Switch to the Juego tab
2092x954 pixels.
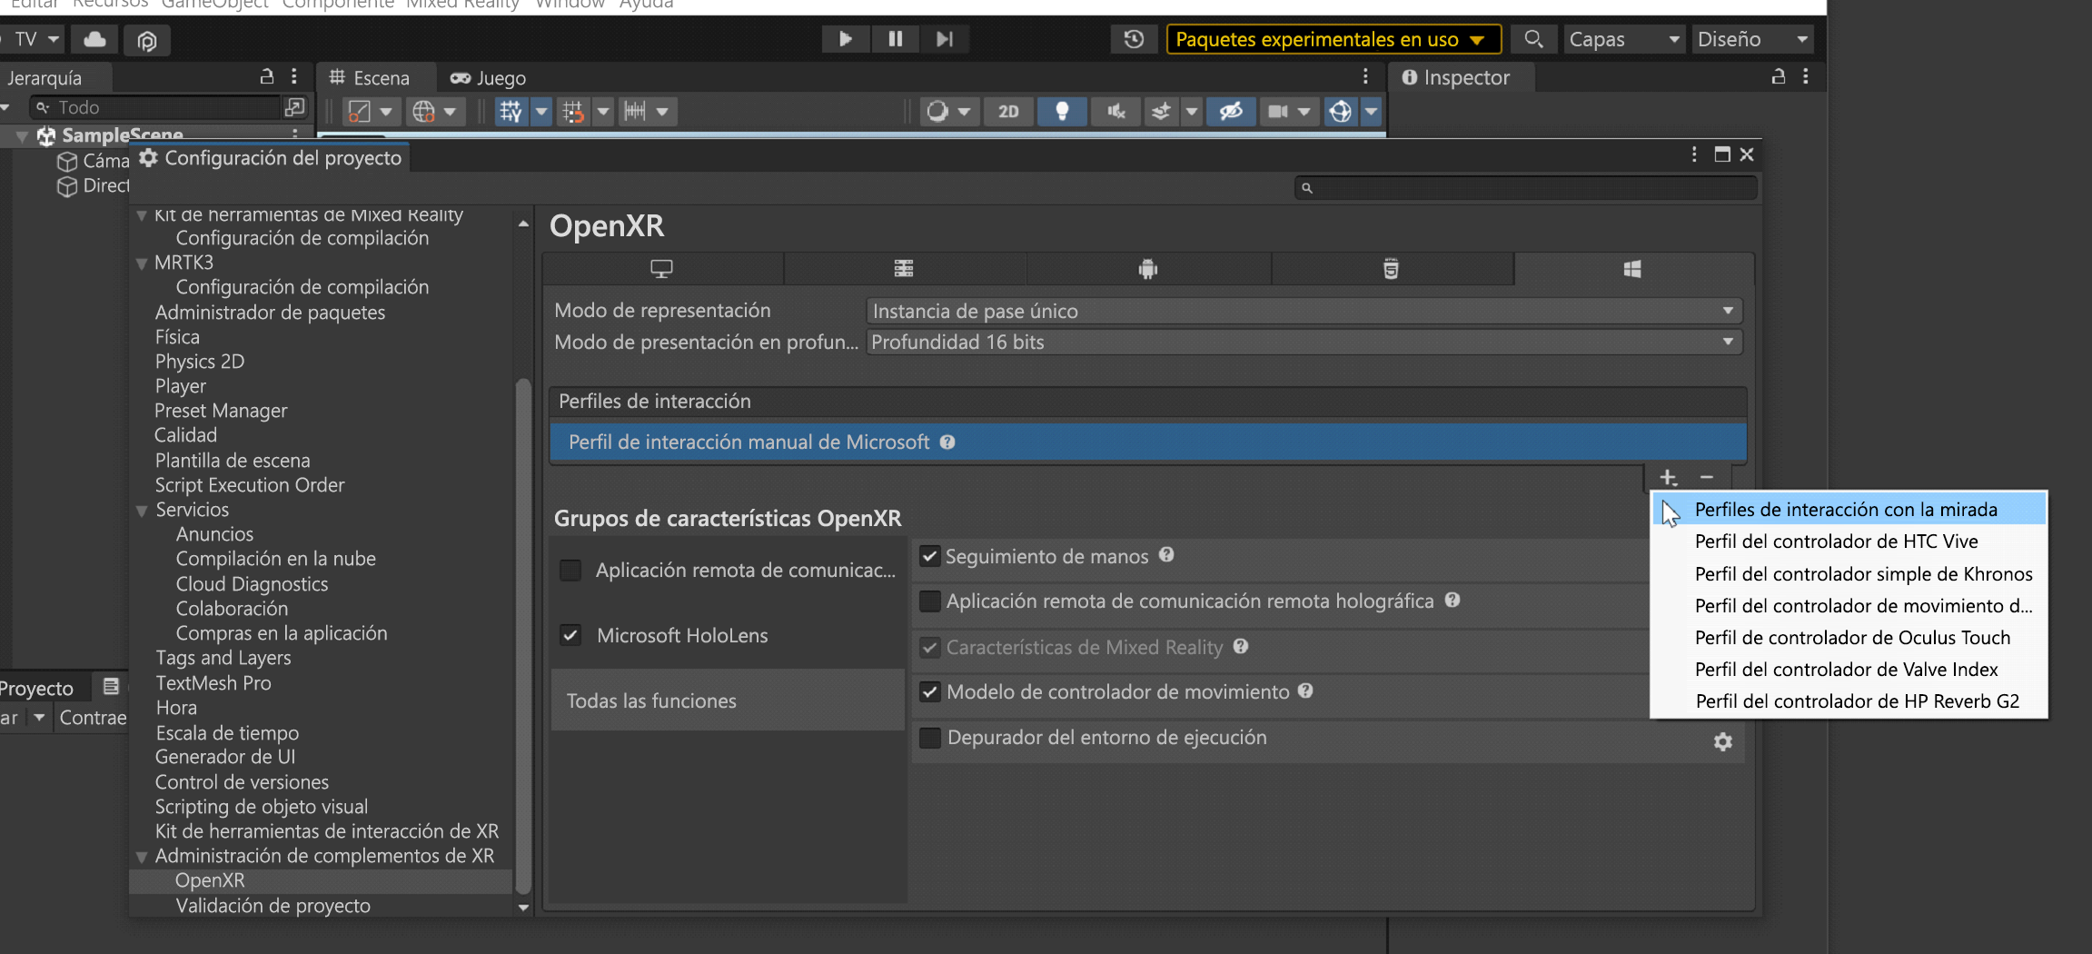pyautogui.click(x=487, y=77)
